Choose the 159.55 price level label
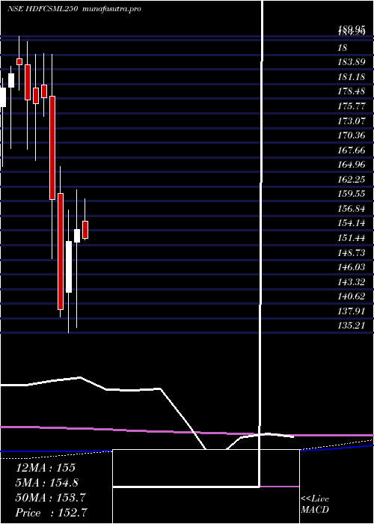This screenshot has height=524, width=374. 352,194
